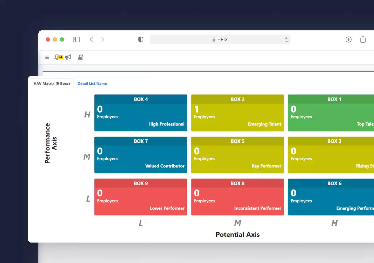
Task: Select BOX 7 Valued Contributor card
Action: coord(140,155)
